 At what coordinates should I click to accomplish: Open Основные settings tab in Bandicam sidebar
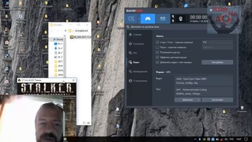point(136,44)
